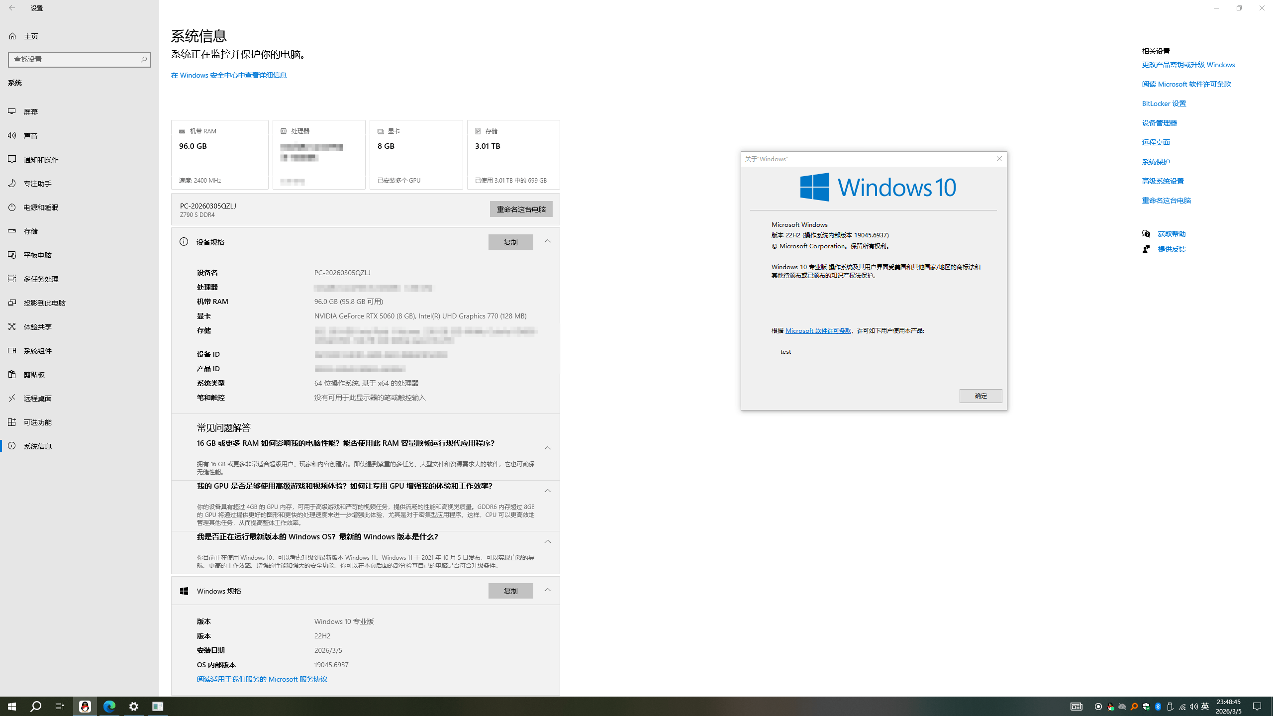Open the volume control in the system tray
The height and width of the screenshot is (716, 1273).
pyautogui.click(x=1193, y=706)
